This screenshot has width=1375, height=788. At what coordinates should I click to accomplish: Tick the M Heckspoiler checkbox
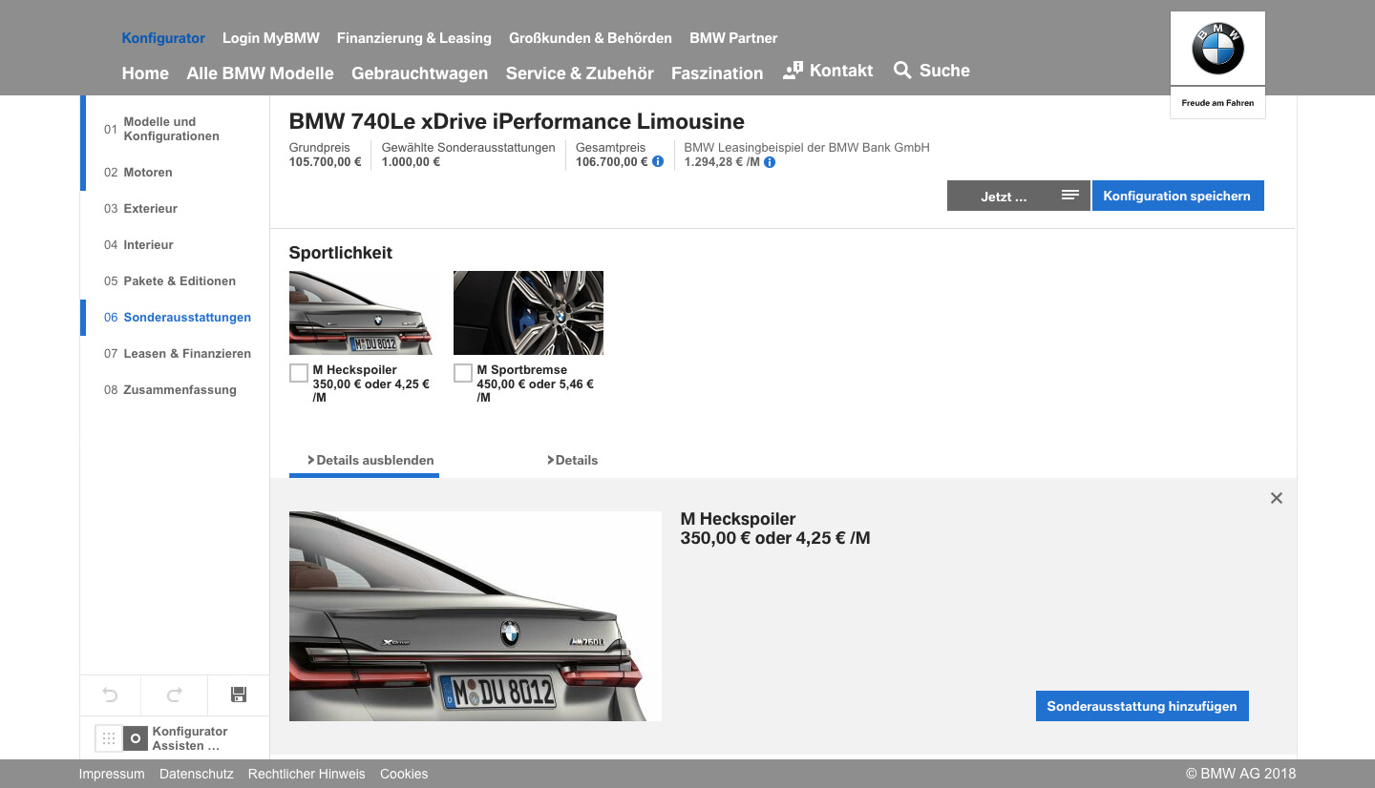coord(299,372)
